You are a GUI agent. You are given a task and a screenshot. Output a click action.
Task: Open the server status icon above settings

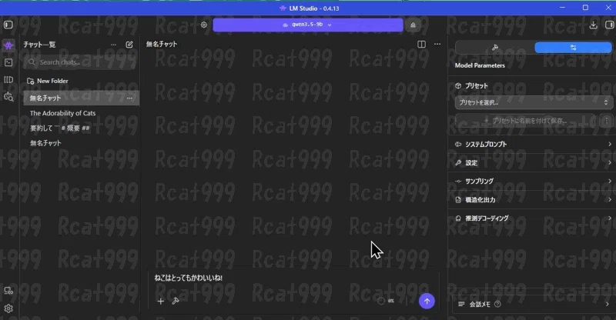(x=8, y=291)
